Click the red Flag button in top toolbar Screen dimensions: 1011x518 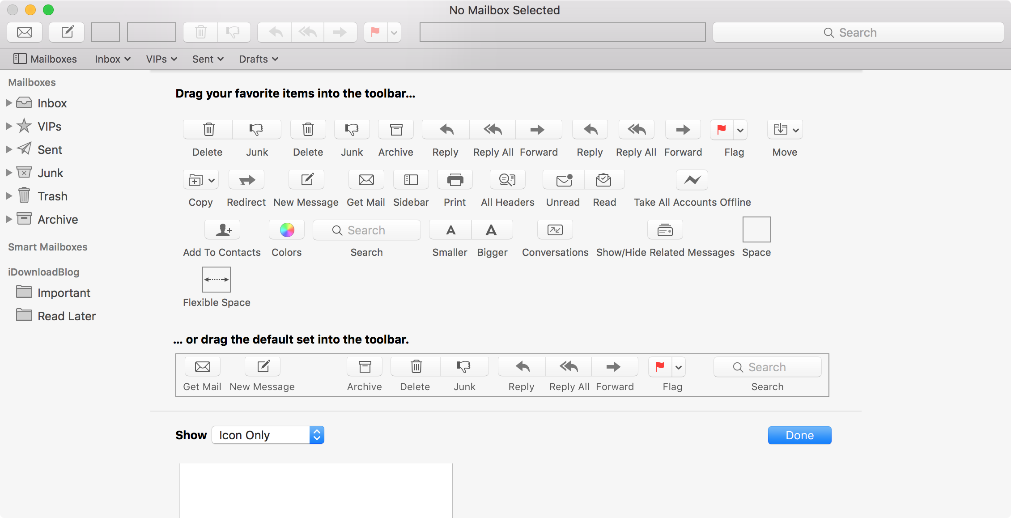pos(376,32)
